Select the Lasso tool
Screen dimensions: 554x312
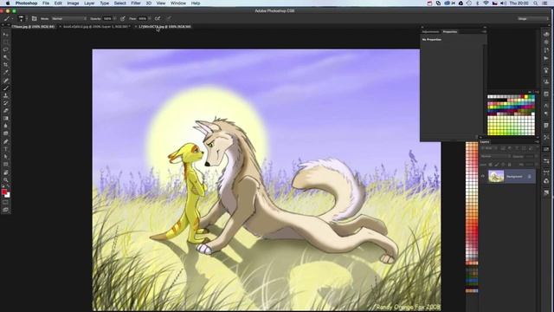pos(5,49)
